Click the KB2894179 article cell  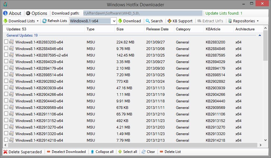(x=215, y=68)
